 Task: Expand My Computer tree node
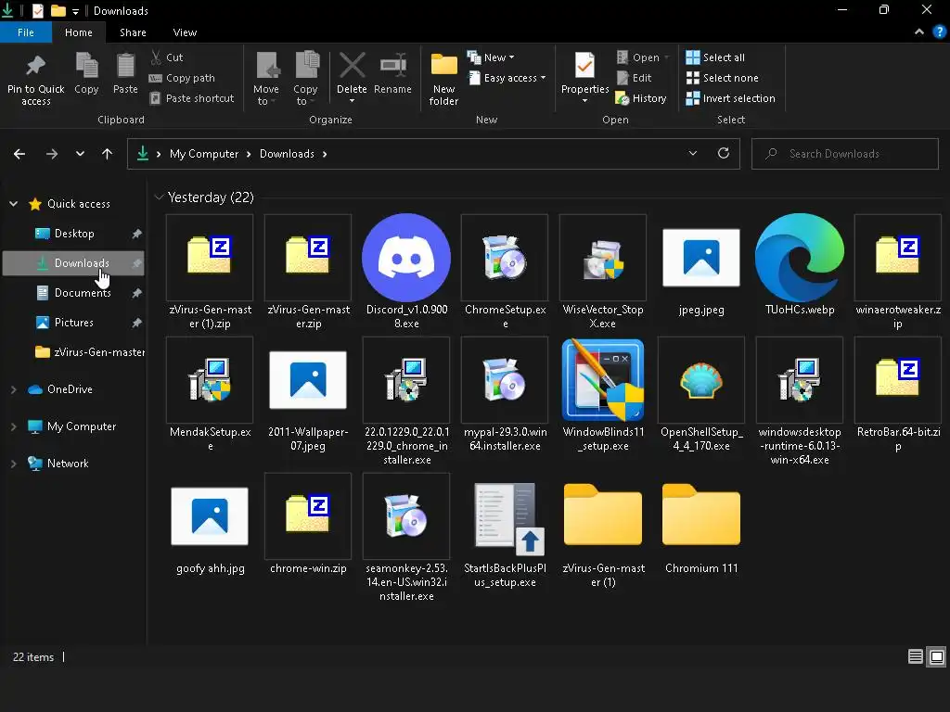pyautogui.click(x=13, y=426)
